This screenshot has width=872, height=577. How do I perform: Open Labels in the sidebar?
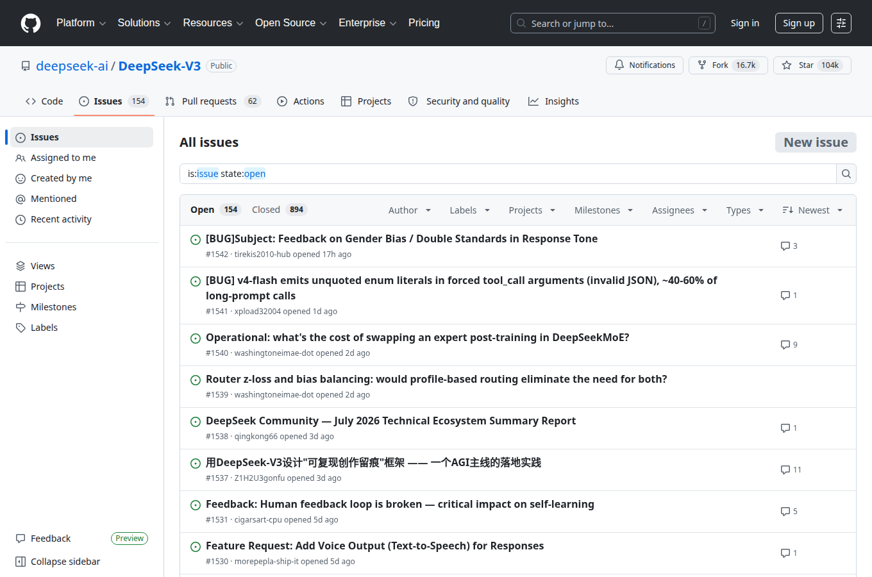point(81,328)
